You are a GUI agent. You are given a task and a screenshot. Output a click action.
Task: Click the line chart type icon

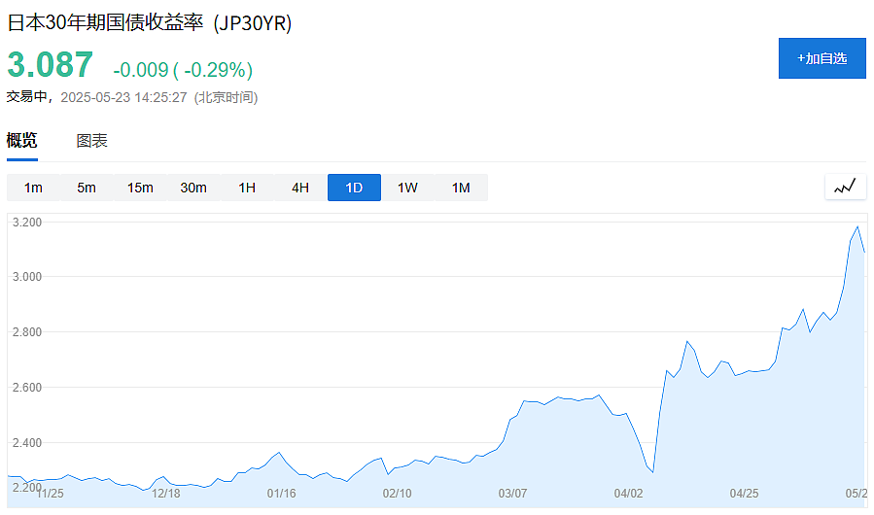click(x=845, y=187)
